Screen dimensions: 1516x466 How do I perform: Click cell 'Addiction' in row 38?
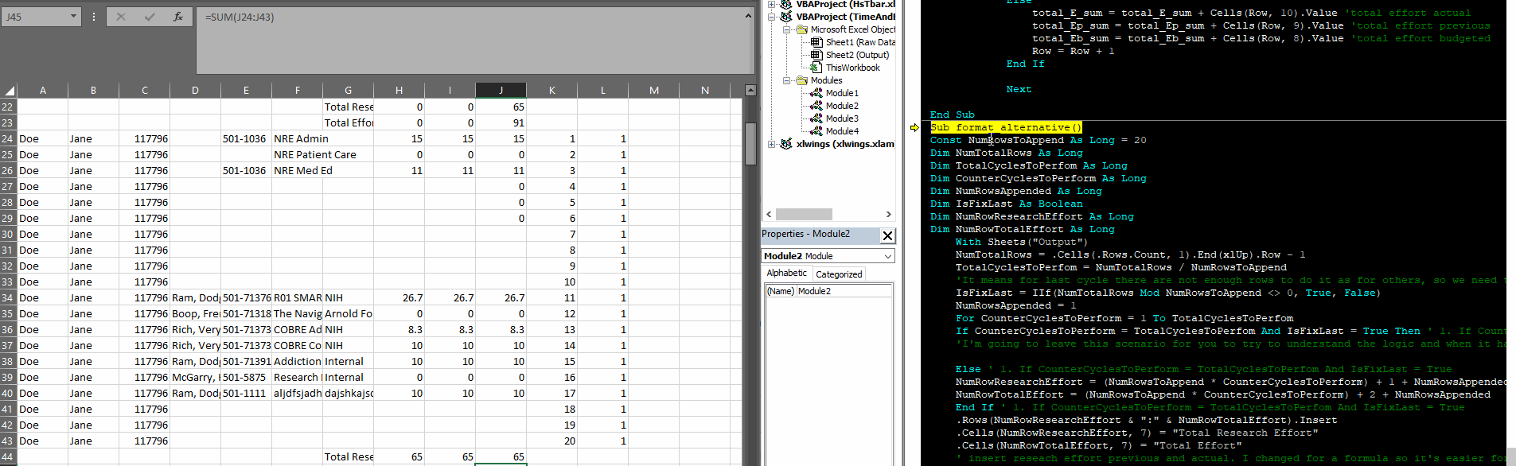[297, 361]
